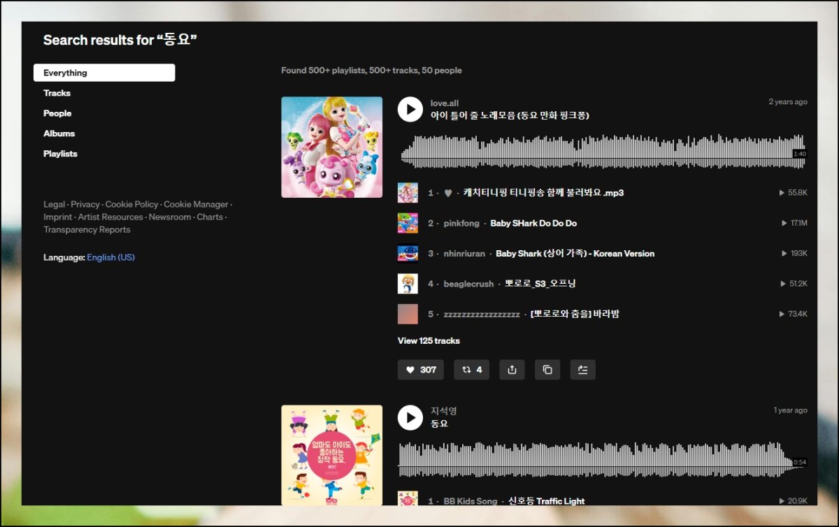Open the Transparency Reports link
The image size is (839, 527).
[x=87, y=230]
